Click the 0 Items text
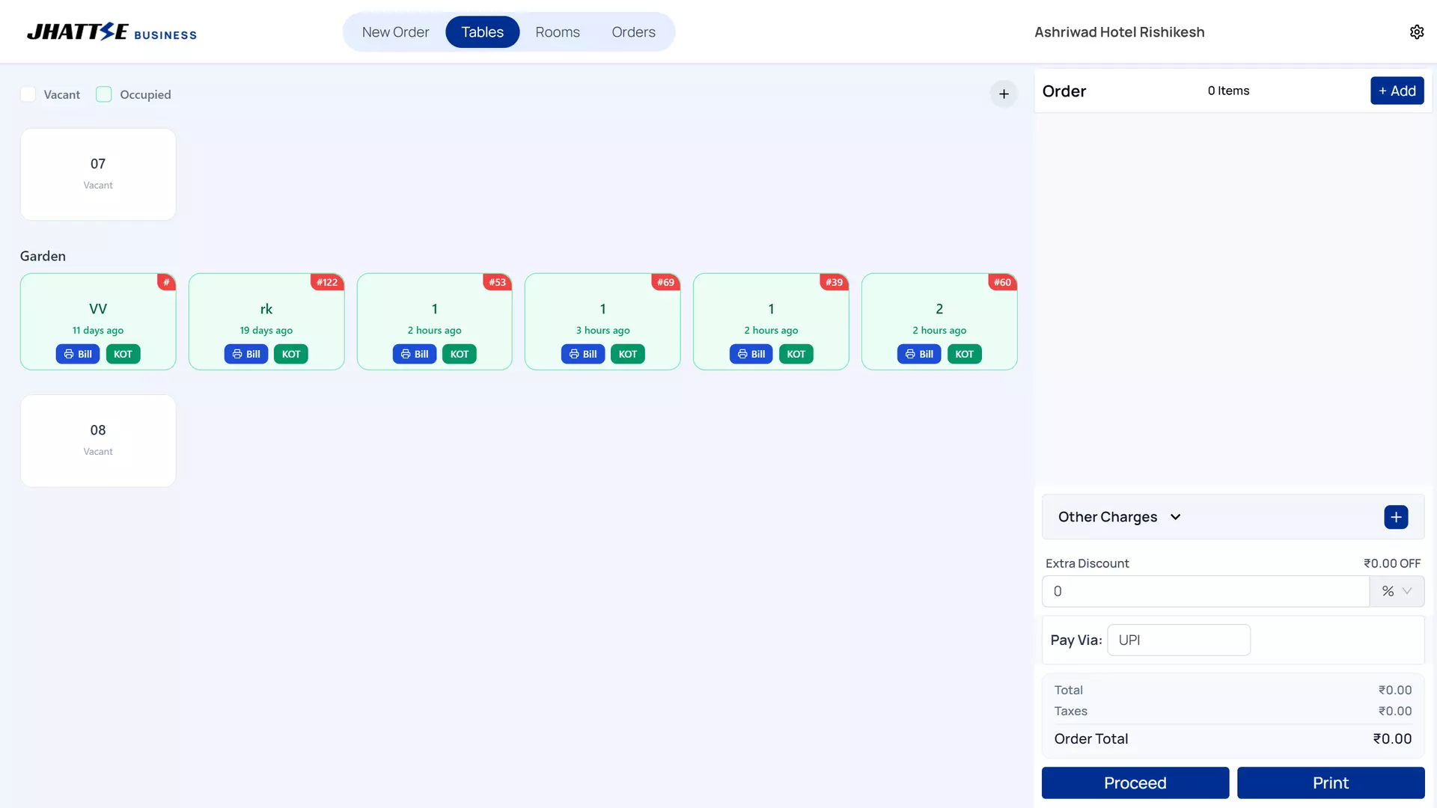The height and width of the screenshot is (808, 1437). coord(1228,91)
